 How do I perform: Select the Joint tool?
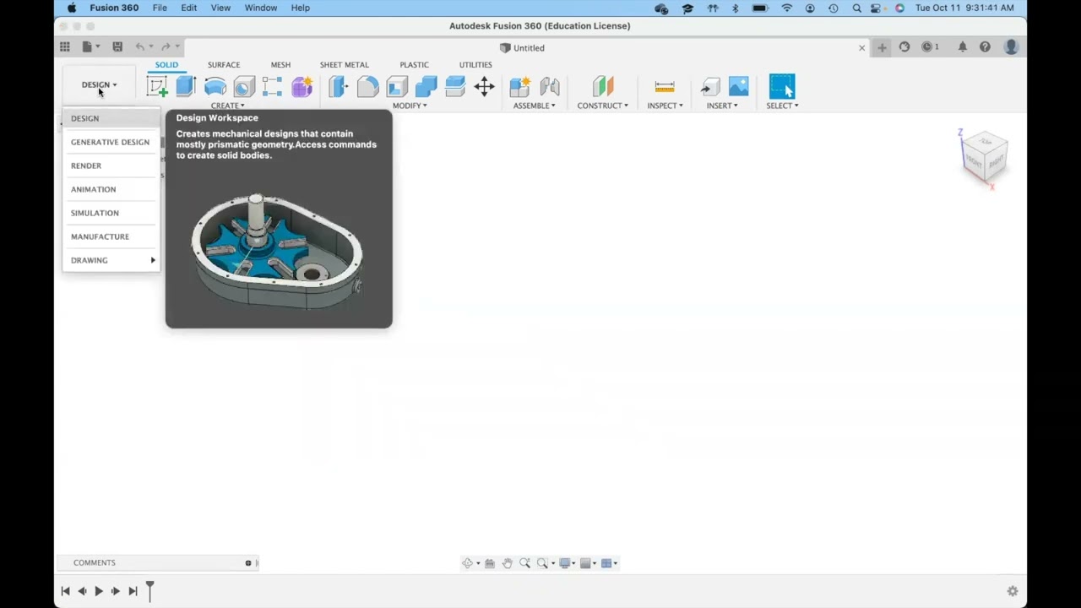(550, 86)
